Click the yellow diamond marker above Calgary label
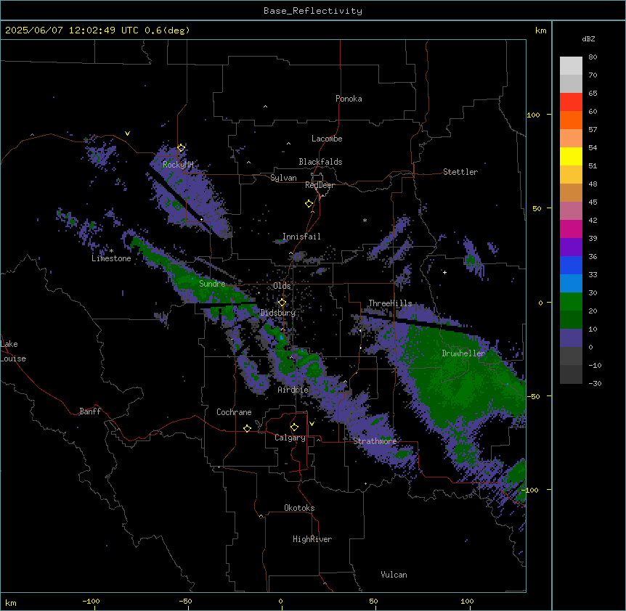Viewport: 626px width, 611px height. [294, 427]
